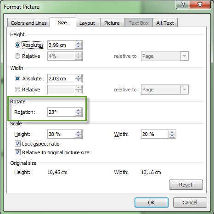Viewport: 214px width, 214px height.
Task: Go to Alt Text tab
Action: click(x=165, y=23)
